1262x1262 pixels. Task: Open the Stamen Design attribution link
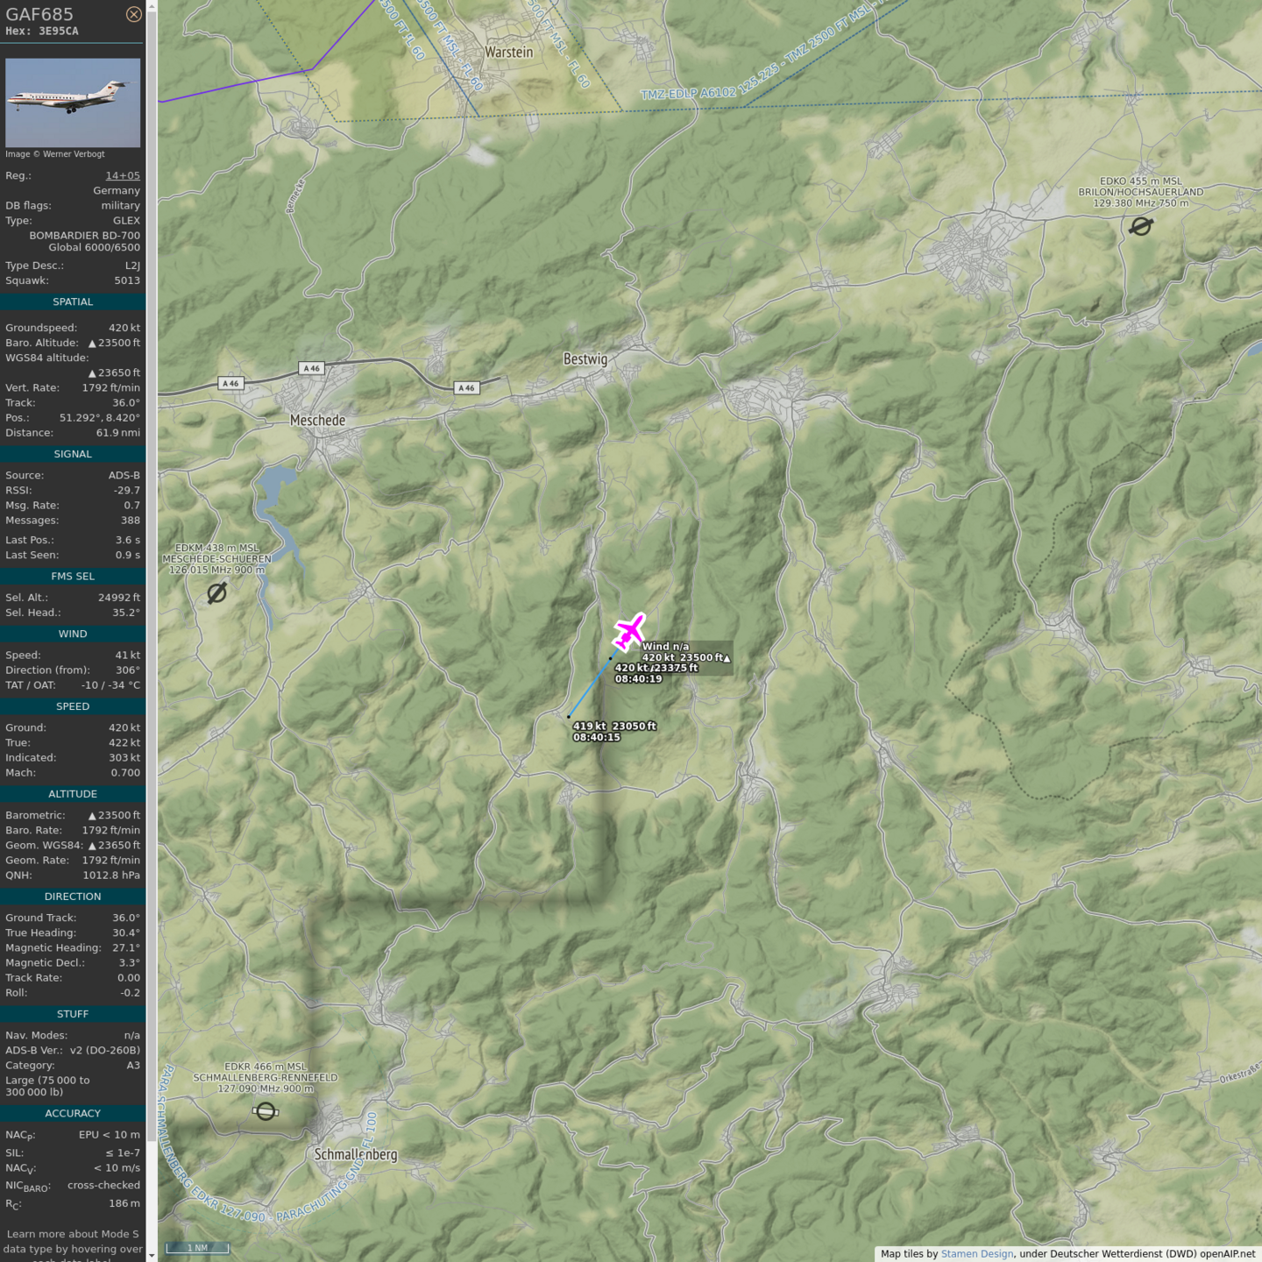tap(976, 1253)
